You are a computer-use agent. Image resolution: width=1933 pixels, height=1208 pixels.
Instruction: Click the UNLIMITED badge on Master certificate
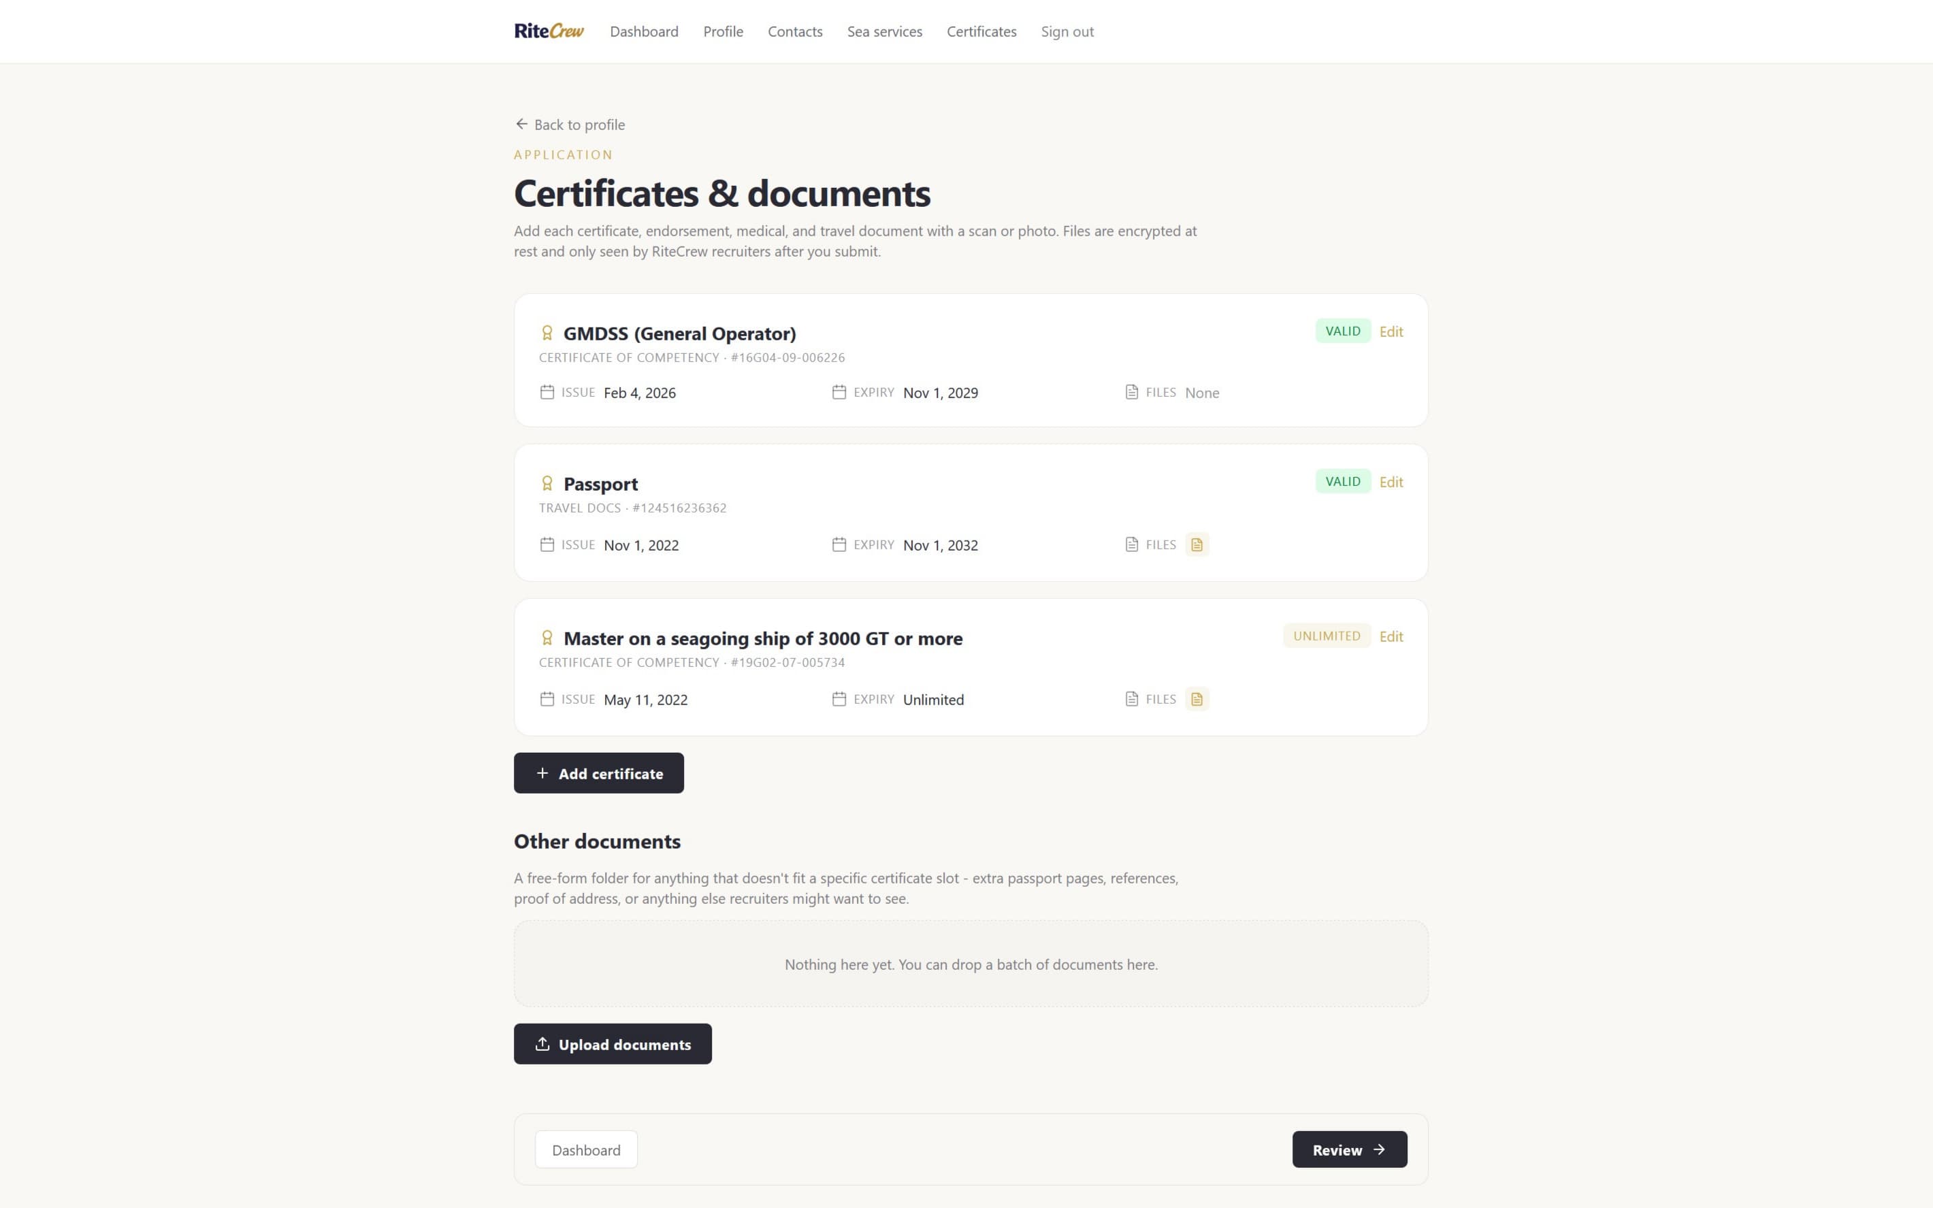click(1327, 636)
